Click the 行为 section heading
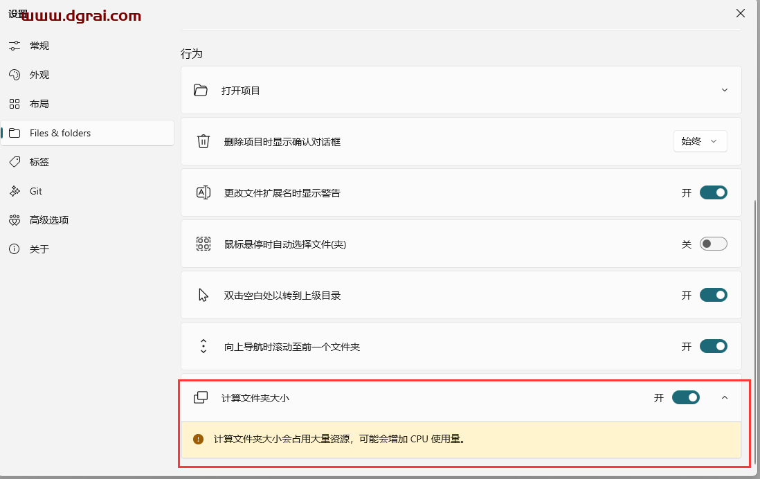The image size is (760, 479). (x=192, y=54)
